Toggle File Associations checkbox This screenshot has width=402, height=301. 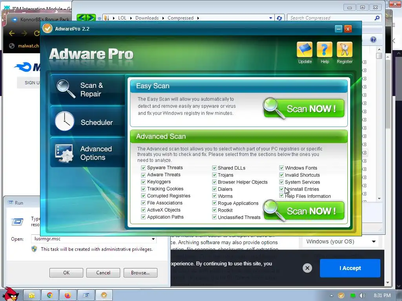(x=143, y=203)
